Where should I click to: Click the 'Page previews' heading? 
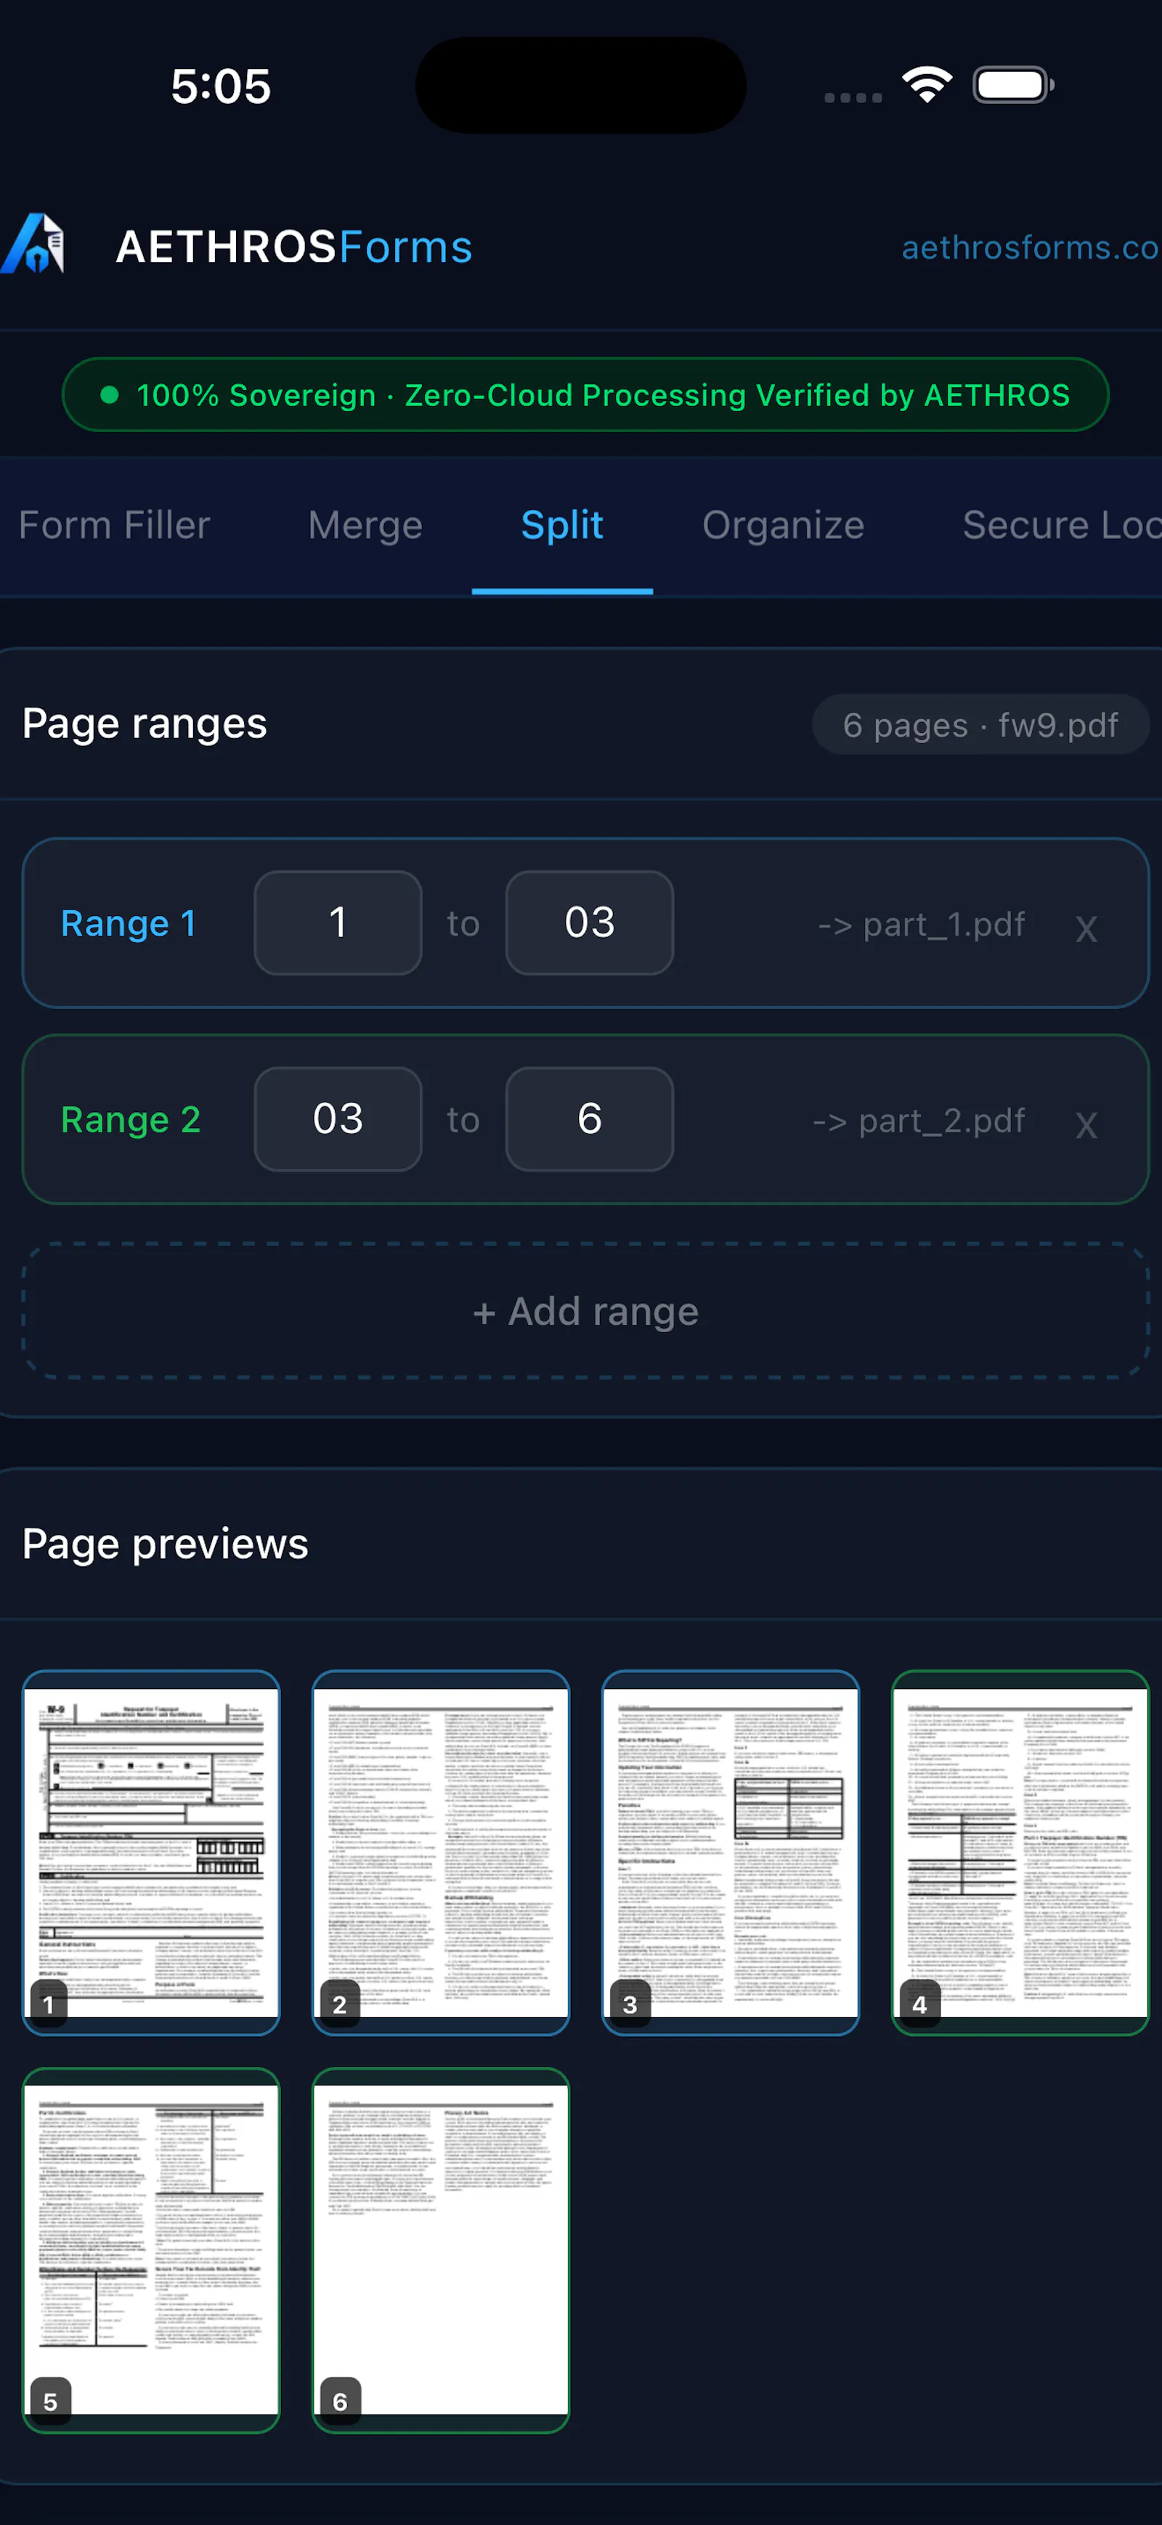pyautogui.click(x=166, y=1544)
